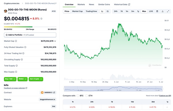
Task: Open the Similar Coins tab
Action: pos(104,5)
